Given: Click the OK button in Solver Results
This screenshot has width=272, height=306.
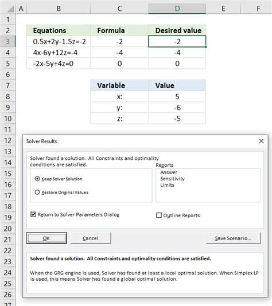Looking at the screenshot, I should (x=46, y=238).
